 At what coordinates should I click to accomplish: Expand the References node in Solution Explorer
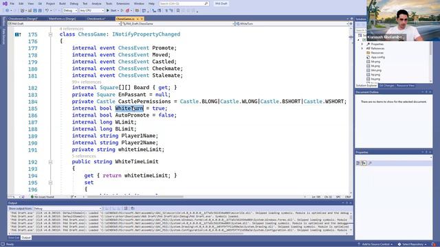click(362, 49)
